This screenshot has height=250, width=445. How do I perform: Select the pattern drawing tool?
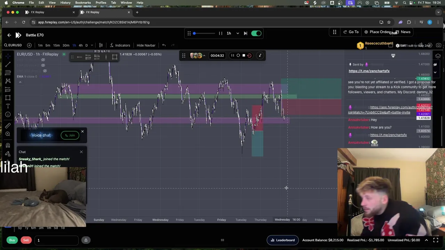(8, 81)
